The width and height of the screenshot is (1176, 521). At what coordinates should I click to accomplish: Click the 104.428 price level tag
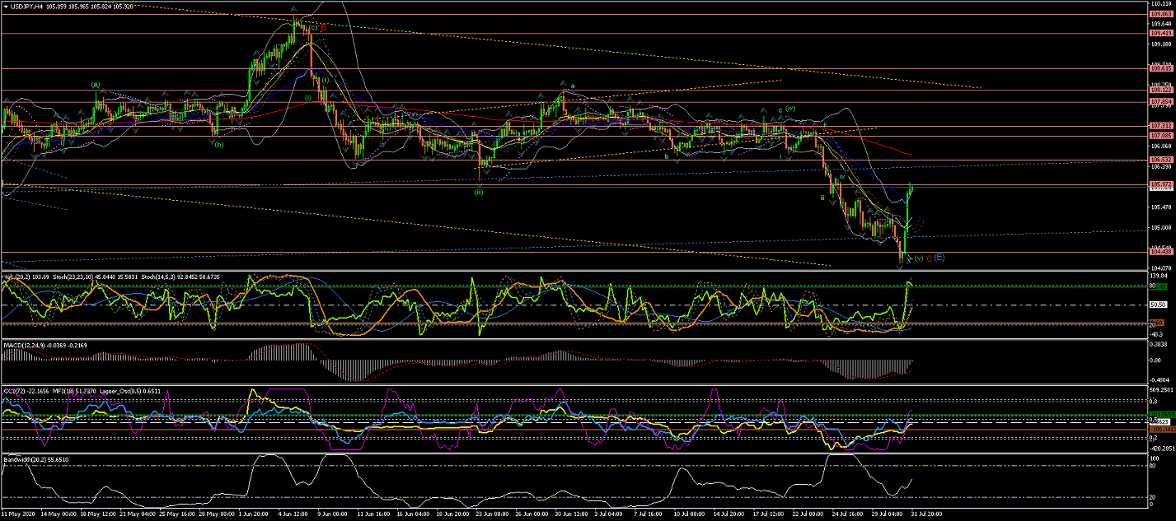point(1160,252)
